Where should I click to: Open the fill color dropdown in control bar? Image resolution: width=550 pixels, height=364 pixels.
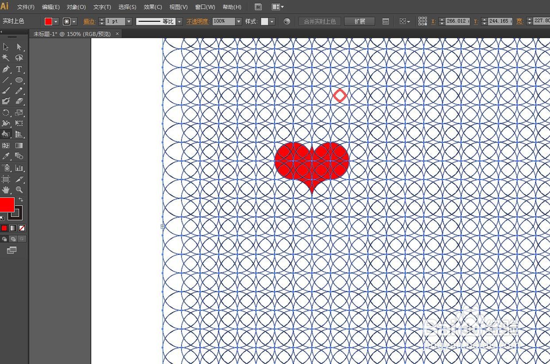click(56, 21)
